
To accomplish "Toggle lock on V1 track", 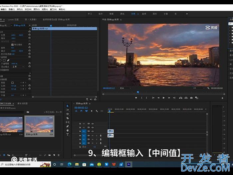I will pos(80,131).
